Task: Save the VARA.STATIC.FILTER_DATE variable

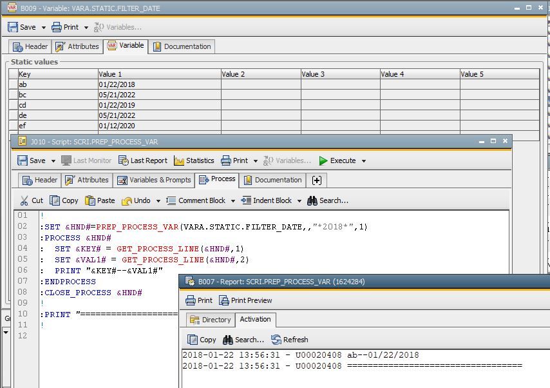Action: [24, 27]
